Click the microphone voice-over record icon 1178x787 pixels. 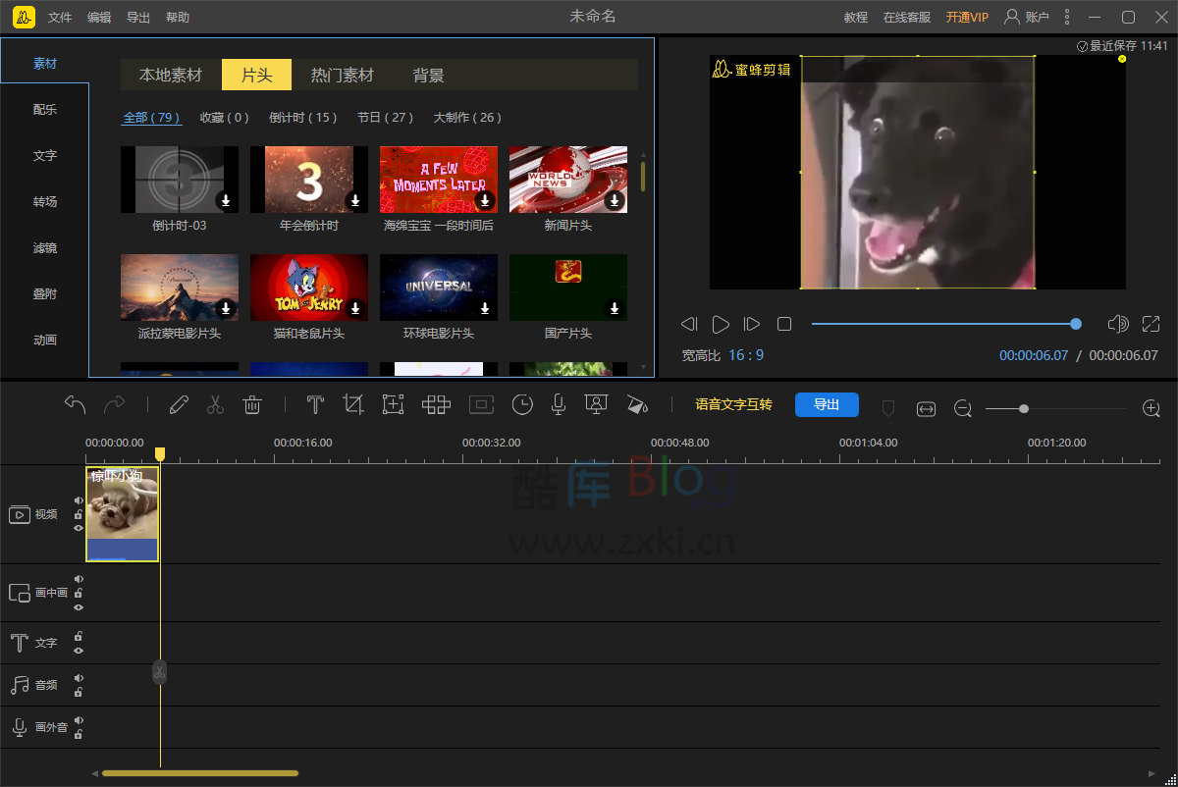click(558, 404)
